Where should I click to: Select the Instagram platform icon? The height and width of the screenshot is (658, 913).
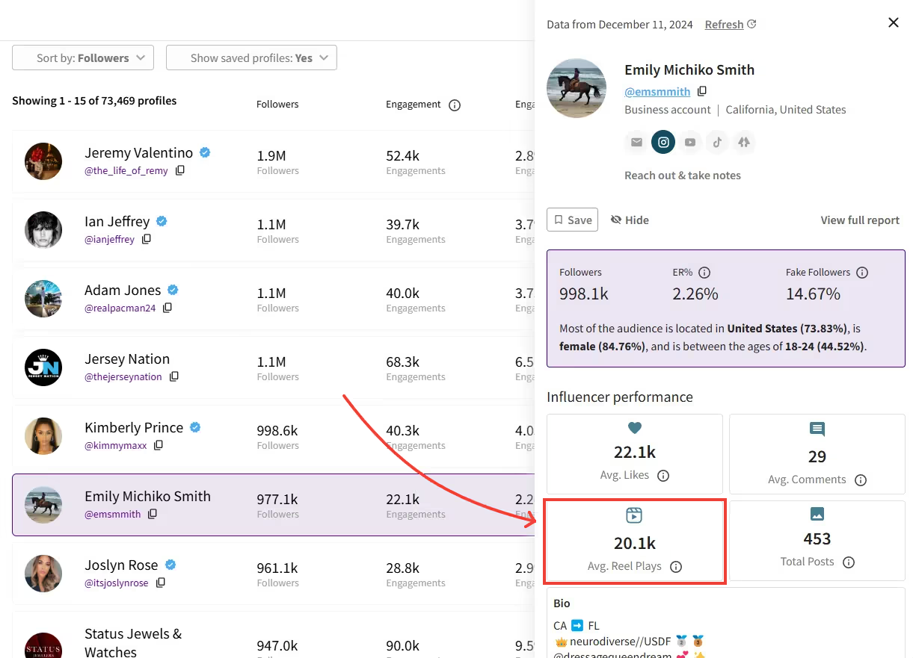click(x=663, y=142)
